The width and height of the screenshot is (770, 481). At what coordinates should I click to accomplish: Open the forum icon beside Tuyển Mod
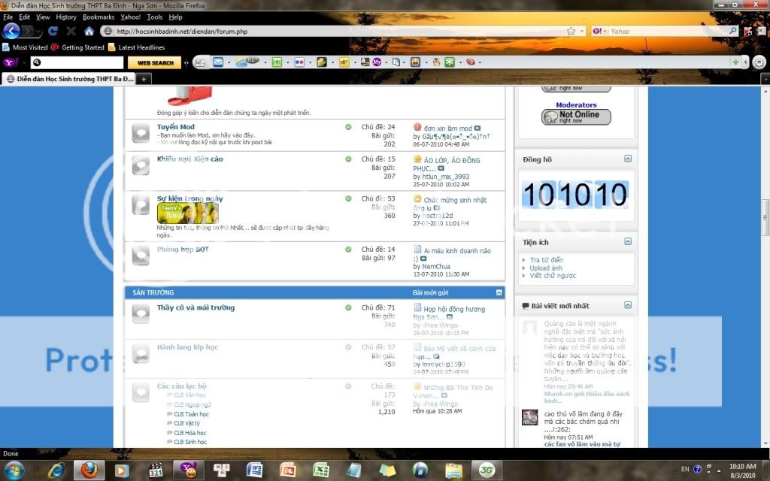tap(141, 134)
